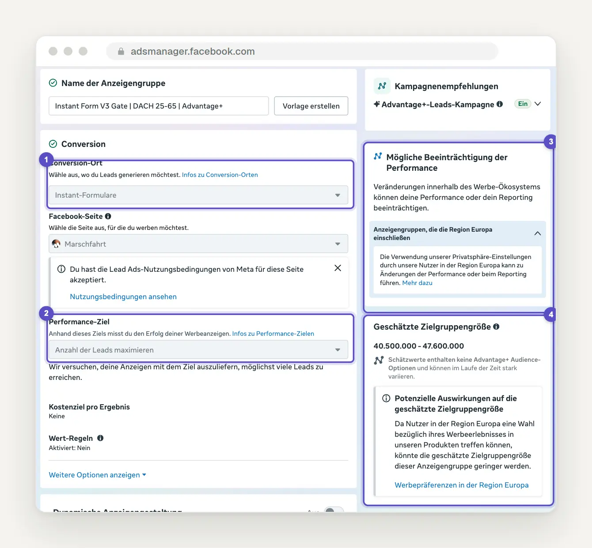
Task: Click the green checkmark beside Name der Anzeigengruppe
Action: [53, 83]
